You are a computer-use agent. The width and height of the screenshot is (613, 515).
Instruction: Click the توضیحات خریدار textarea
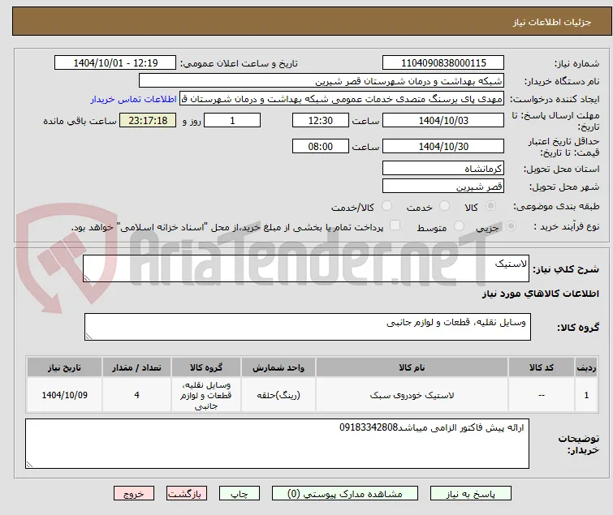coord(278,444)
